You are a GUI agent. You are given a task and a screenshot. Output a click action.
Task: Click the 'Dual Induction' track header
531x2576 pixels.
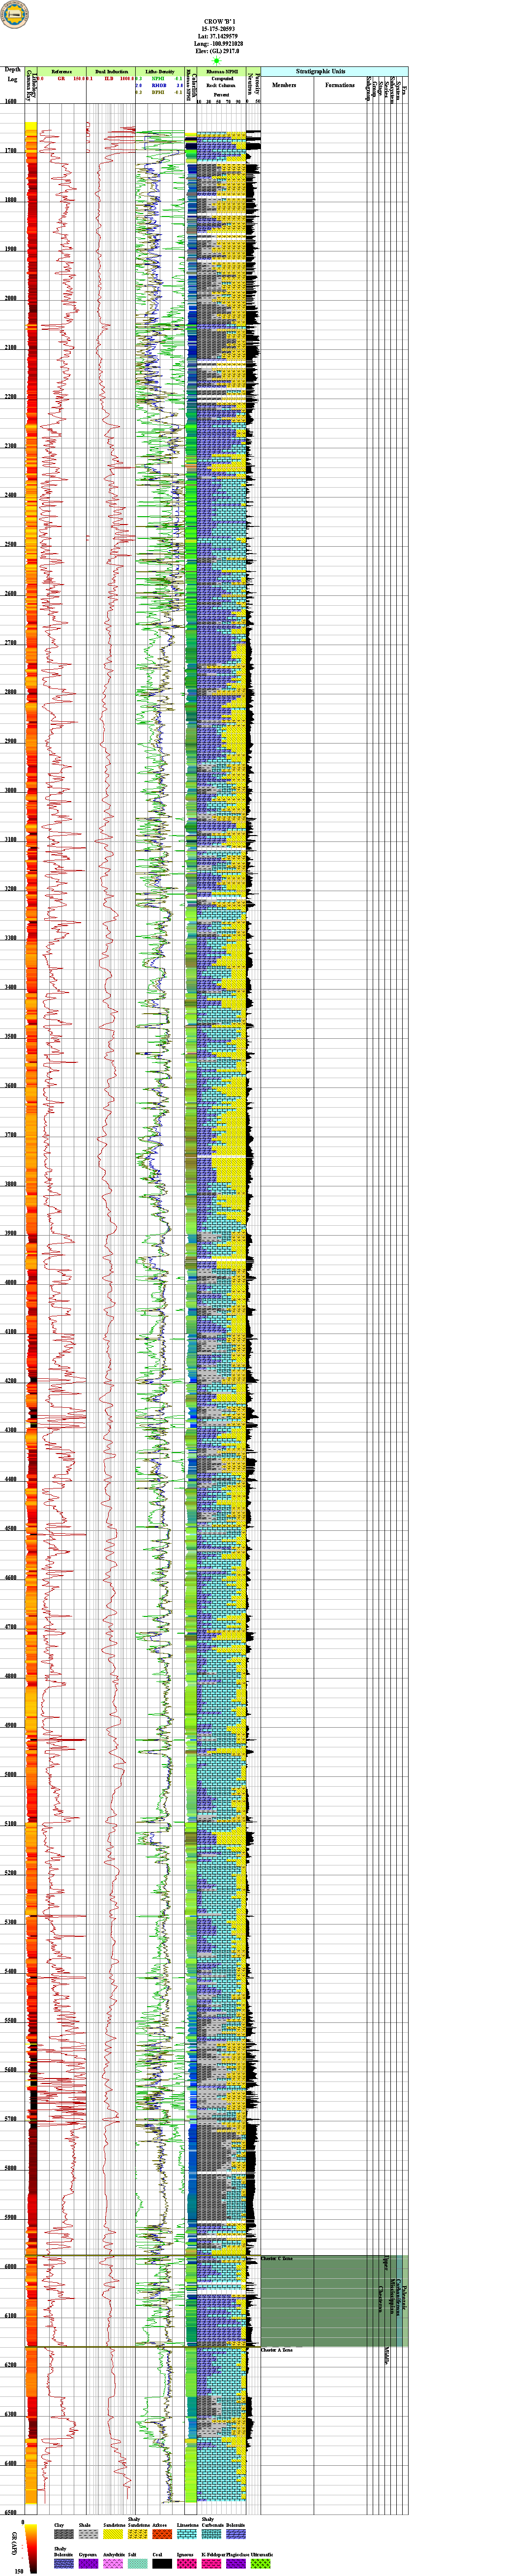(112, 72)
